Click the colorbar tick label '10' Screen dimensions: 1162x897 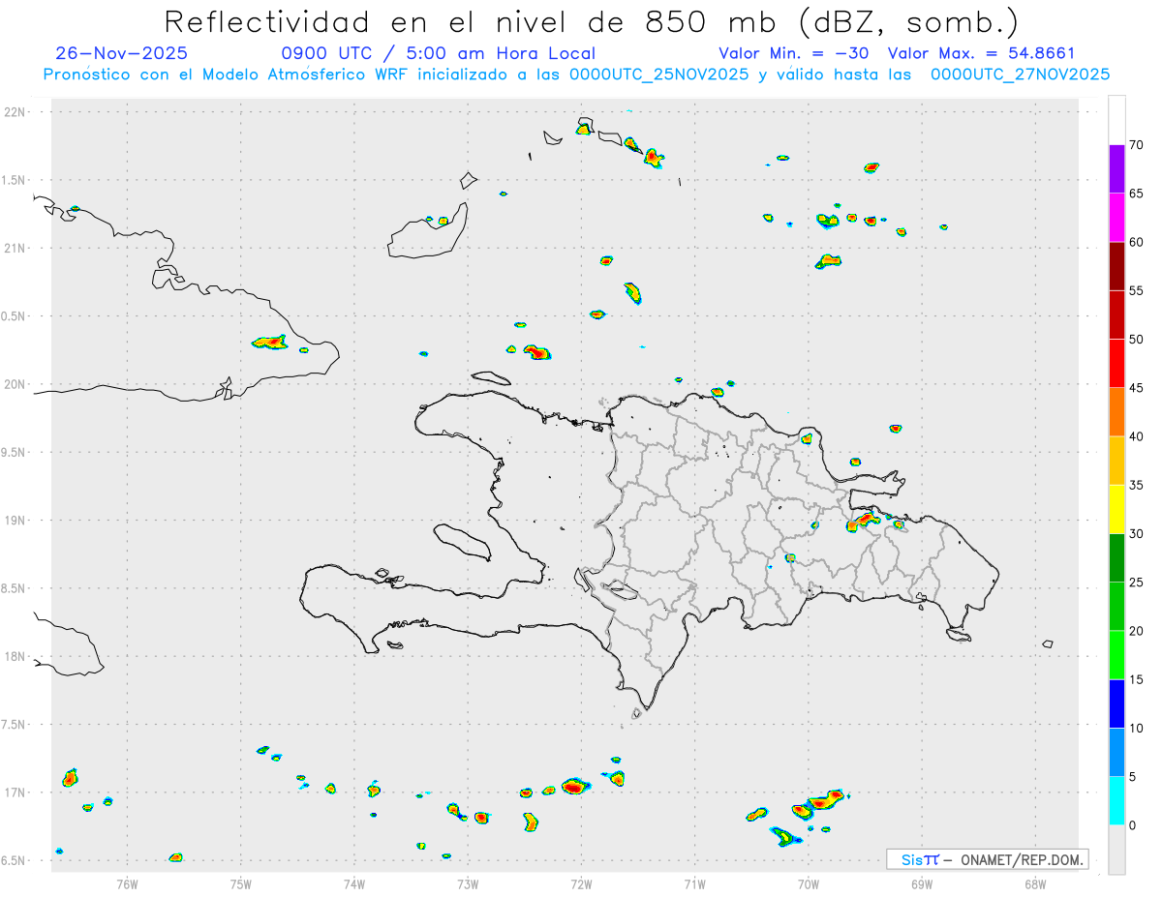pyautogui.click(x=1136, y=729)
